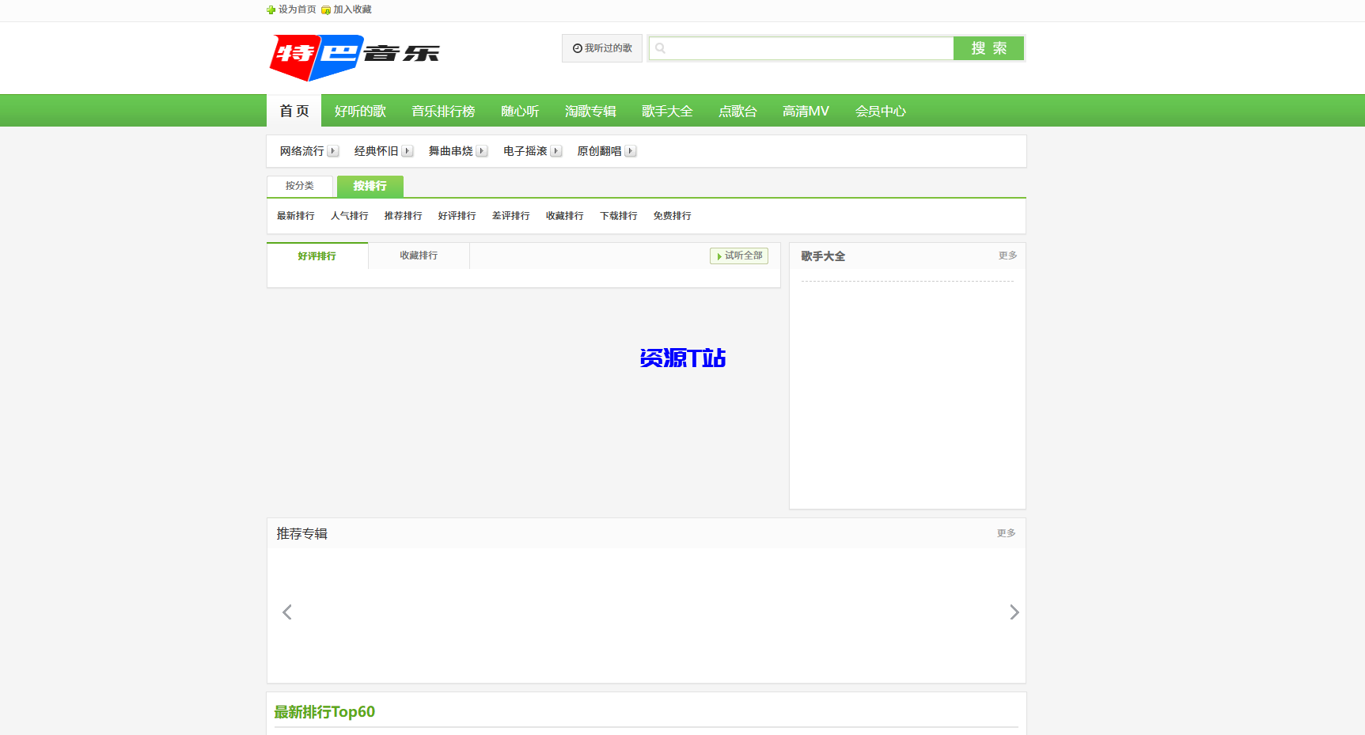The height and width of the screenshot is (735, 1365).
Task: Open the 会员中心 menu item
Action: point(879,111)
